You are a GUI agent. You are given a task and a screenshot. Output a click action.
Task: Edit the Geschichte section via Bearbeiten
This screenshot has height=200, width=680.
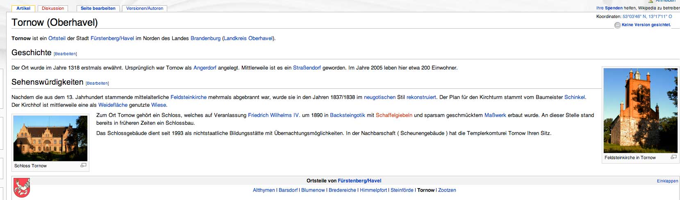pos(65,54)
